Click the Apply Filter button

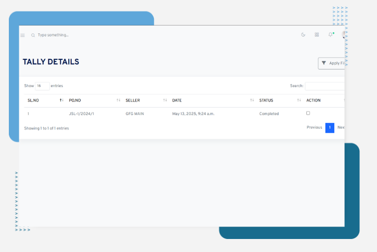click(332, 63)
